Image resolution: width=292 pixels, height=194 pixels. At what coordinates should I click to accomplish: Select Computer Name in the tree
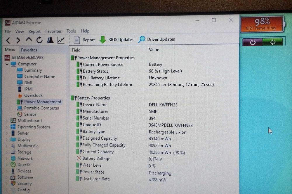[x=36, y=76]
